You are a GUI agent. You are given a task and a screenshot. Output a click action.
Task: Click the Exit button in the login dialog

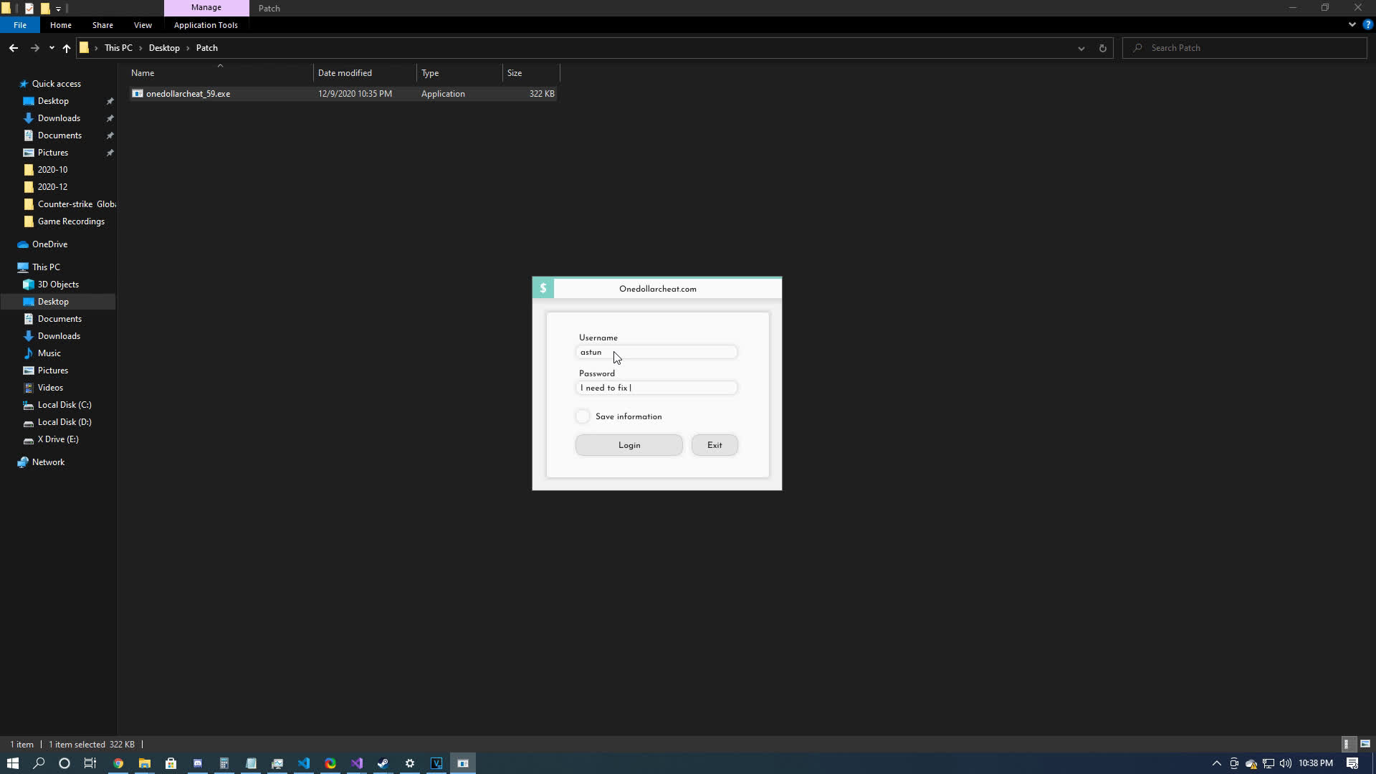[x=714, y=445]
